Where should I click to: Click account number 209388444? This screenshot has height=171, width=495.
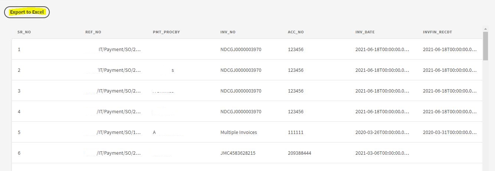click(x=299, y=153)
